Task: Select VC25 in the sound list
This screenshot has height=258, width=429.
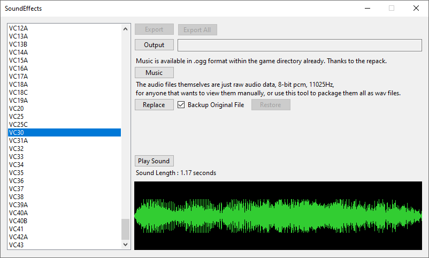Action: (x=65, y=116)
